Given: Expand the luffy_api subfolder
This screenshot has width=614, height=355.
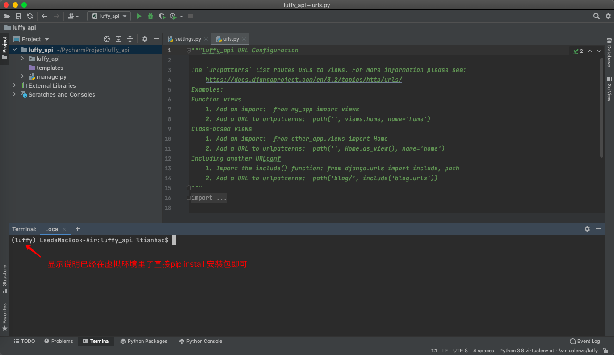Looking at the screenshot, I should [x=22, y=59].
